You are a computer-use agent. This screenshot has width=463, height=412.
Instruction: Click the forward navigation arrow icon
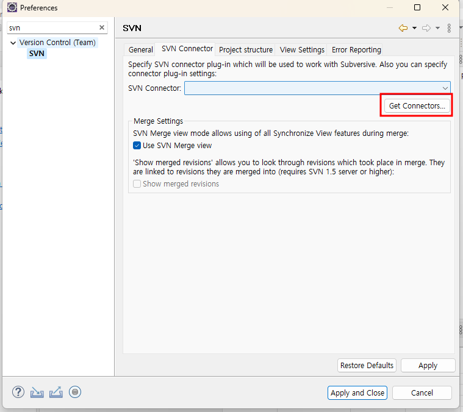click(x=426, y=28)
